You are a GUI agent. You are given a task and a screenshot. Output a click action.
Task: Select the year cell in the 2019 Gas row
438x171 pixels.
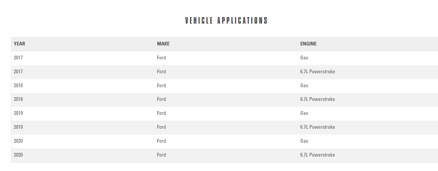pos(18,113)
